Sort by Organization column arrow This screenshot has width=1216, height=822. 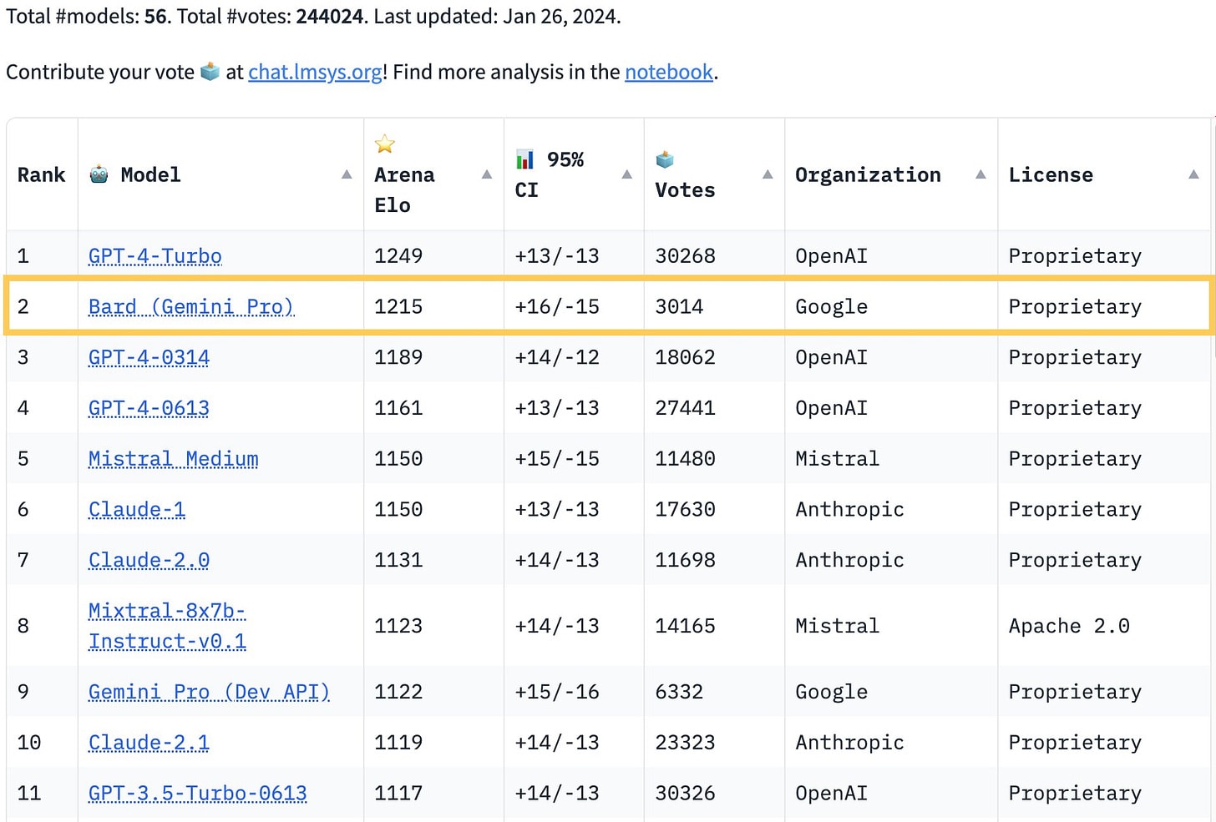coord(980,174)
